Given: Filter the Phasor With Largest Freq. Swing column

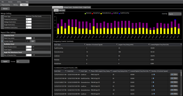Looking at the screenshot, I should pyautogui.click(x=111, y=71).
